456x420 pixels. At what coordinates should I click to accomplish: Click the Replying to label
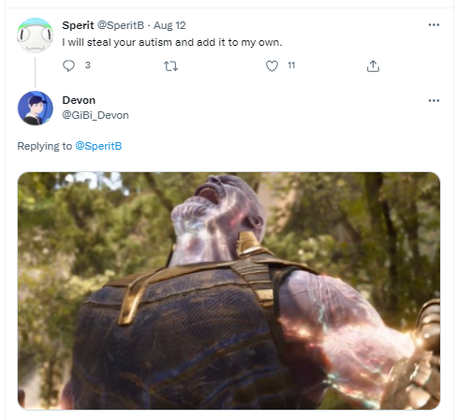tap(45, 146)
